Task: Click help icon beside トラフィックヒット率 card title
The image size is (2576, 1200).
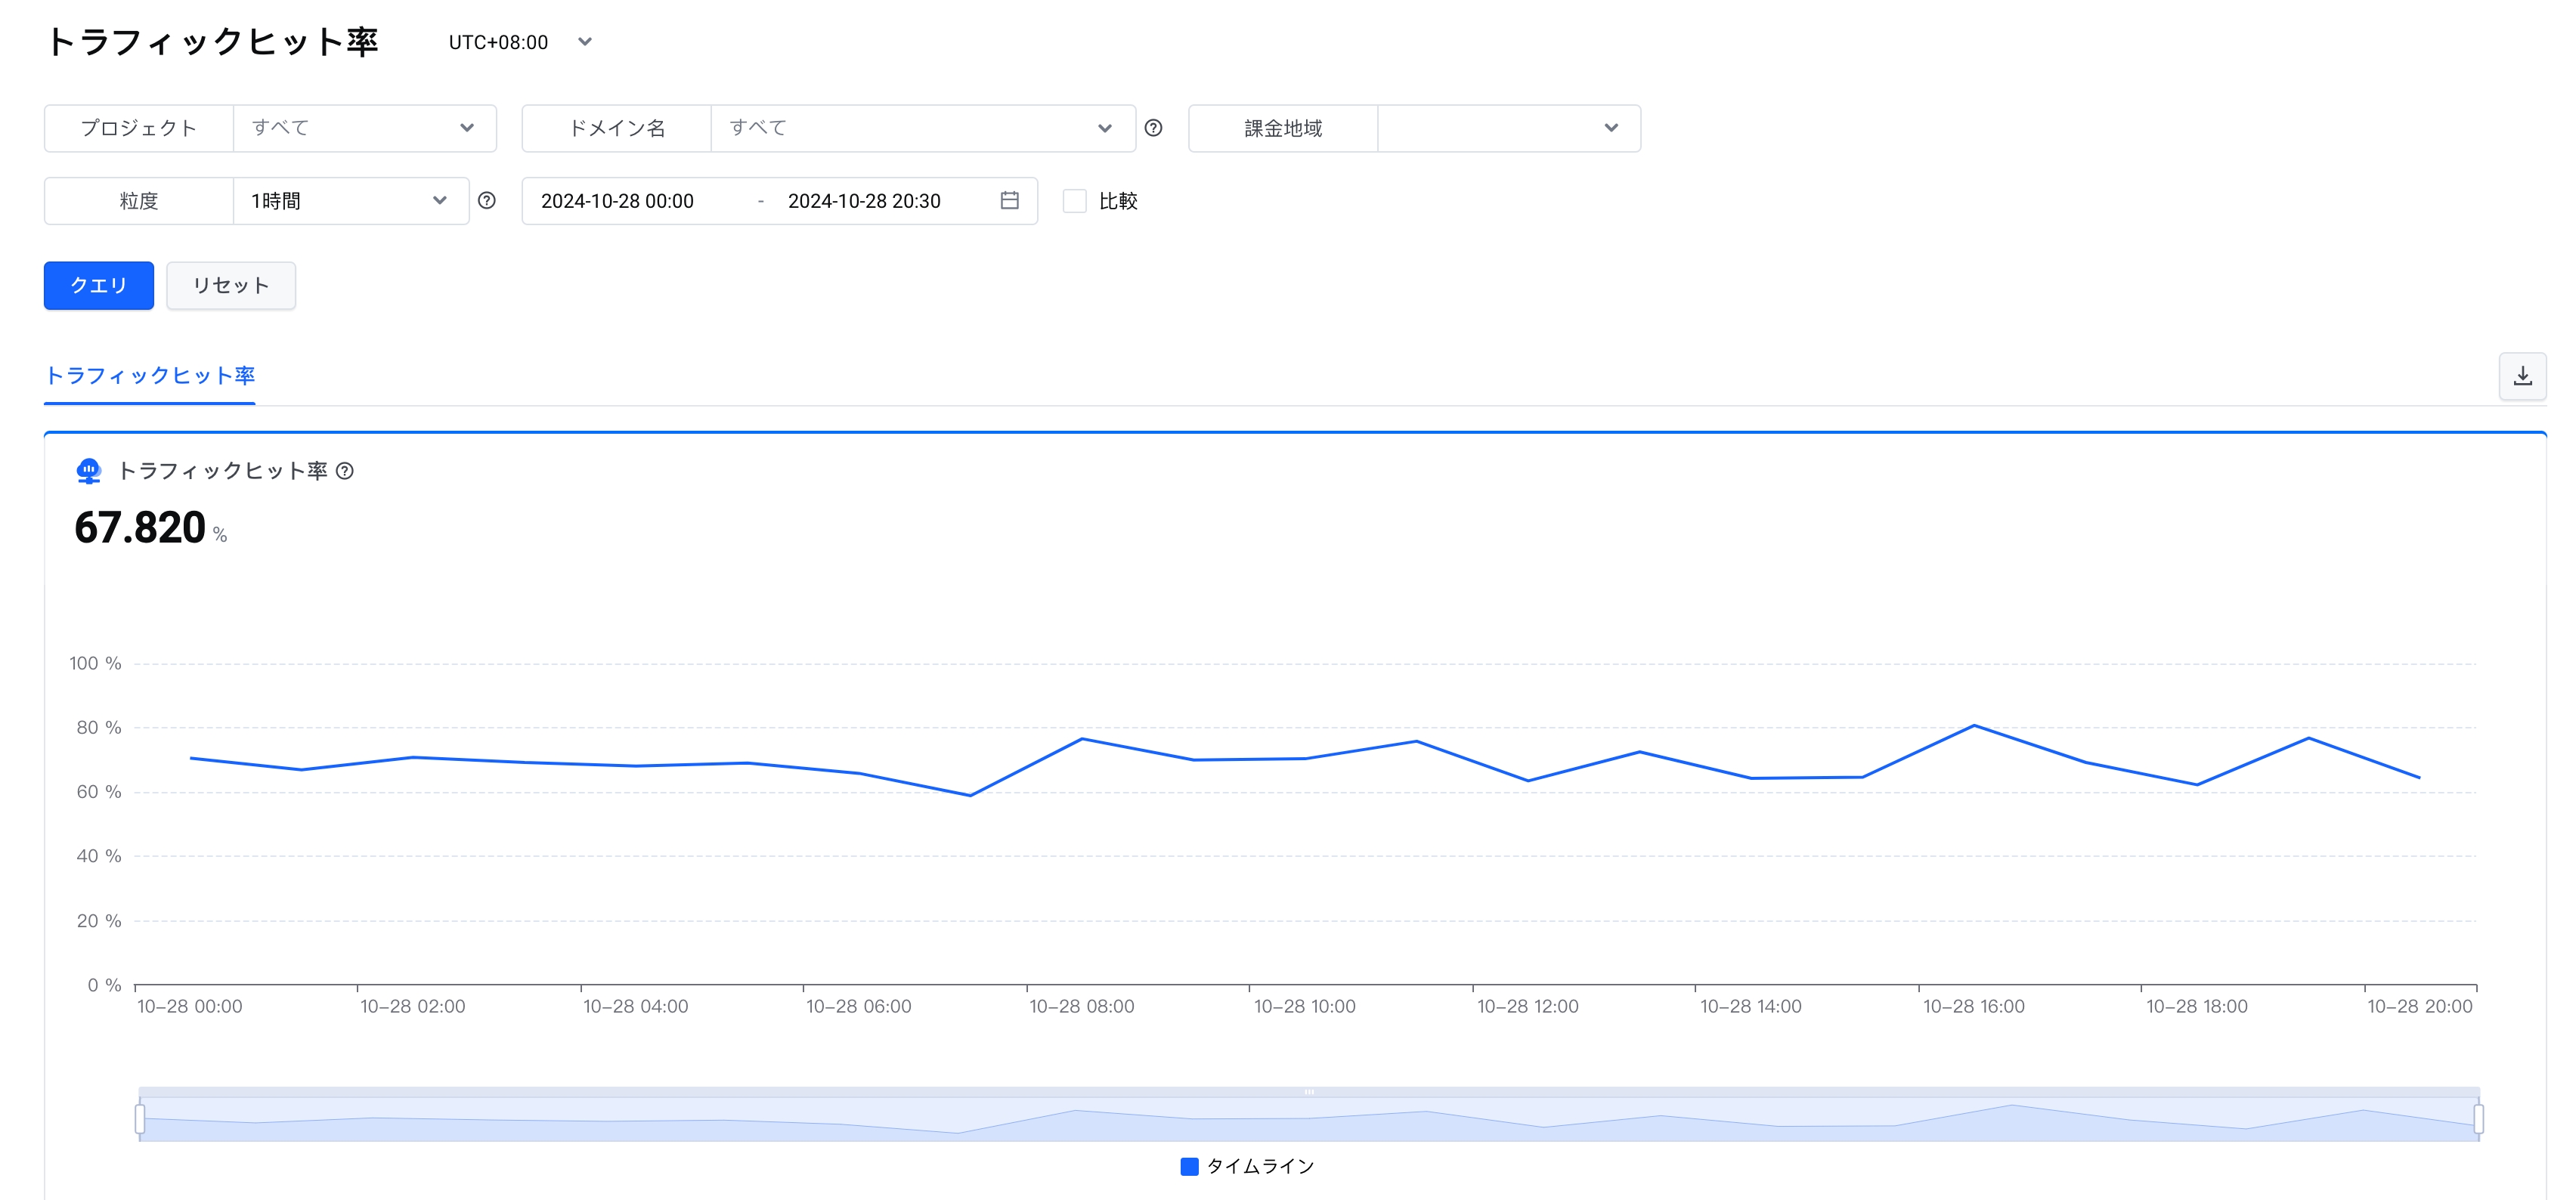Action: coord(345,471)
